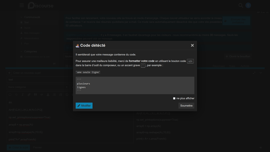Image resolution: width=270 pixels, height=152 pixels.
Task: Click the Fermer composer link
Action: [37, 148]
